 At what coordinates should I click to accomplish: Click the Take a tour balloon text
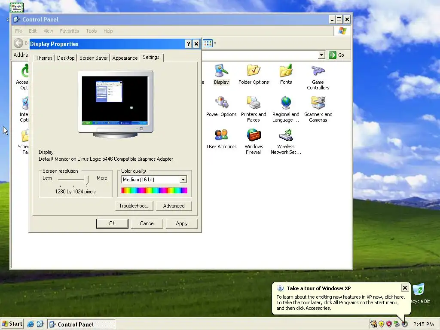tap(341, 302)
